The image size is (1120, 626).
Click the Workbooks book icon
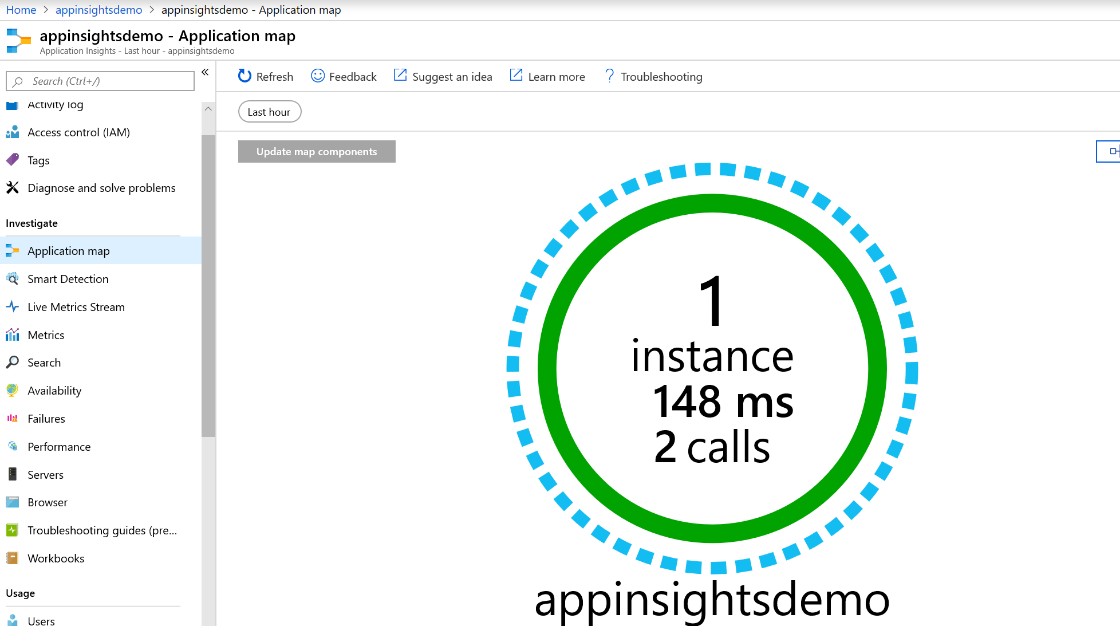[12, 558]
